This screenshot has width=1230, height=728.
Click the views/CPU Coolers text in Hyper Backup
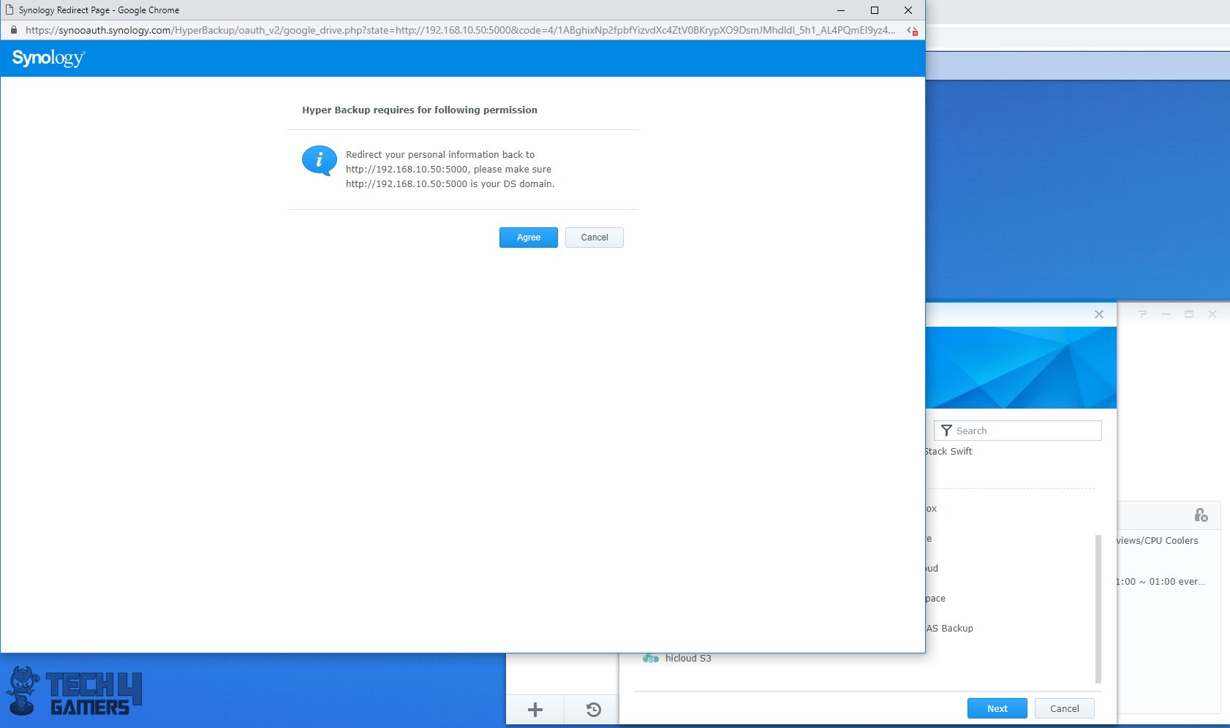tap(1158, 540)
